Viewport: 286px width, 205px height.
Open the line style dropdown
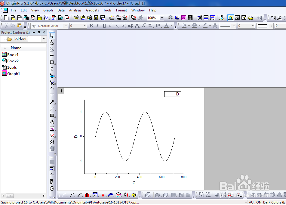point(234,26)
